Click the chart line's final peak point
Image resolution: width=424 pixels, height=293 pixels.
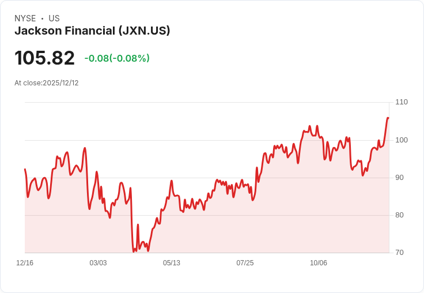pyautogui.click(x=388, y=118)
